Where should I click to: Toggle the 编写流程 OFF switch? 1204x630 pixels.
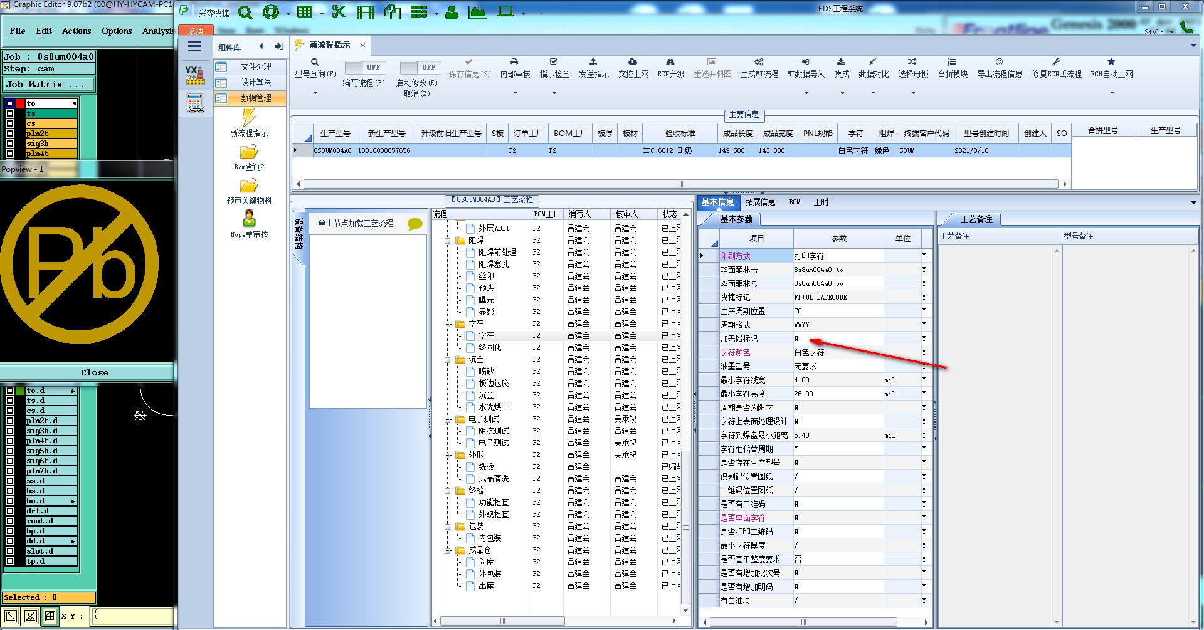365,67
